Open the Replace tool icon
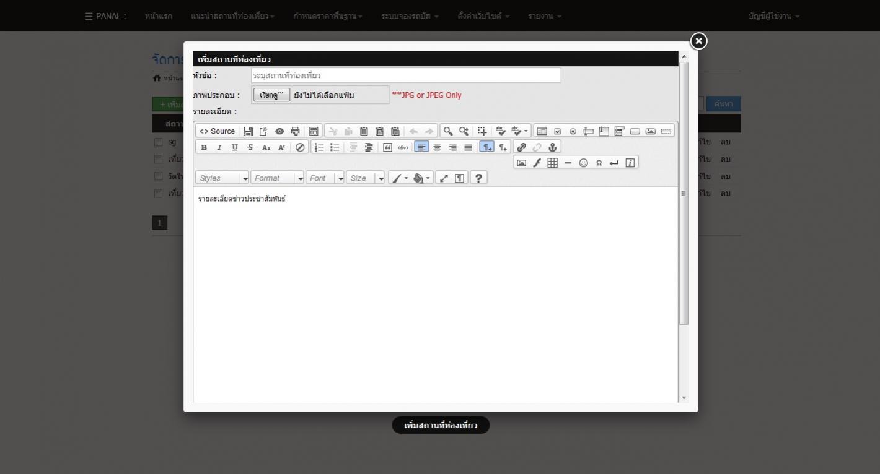Viewport: 880px width, 474px height. [464, 131]
